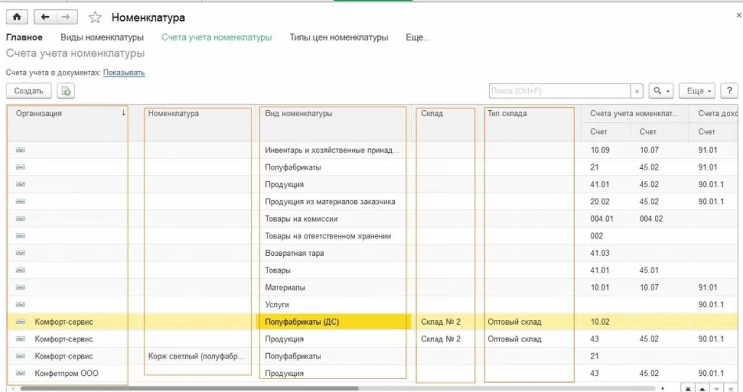Select the Конфетпром ООО cell
This screenshot has width=743, height=392.
pos(67,373)
